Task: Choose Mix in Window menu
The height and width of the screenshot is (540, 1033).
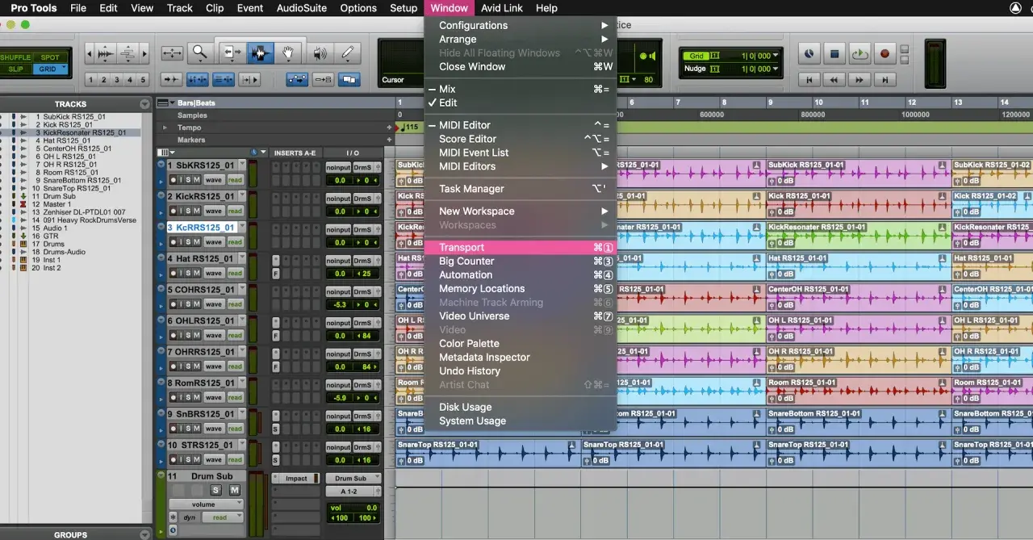Action: [x=521, y=90]
